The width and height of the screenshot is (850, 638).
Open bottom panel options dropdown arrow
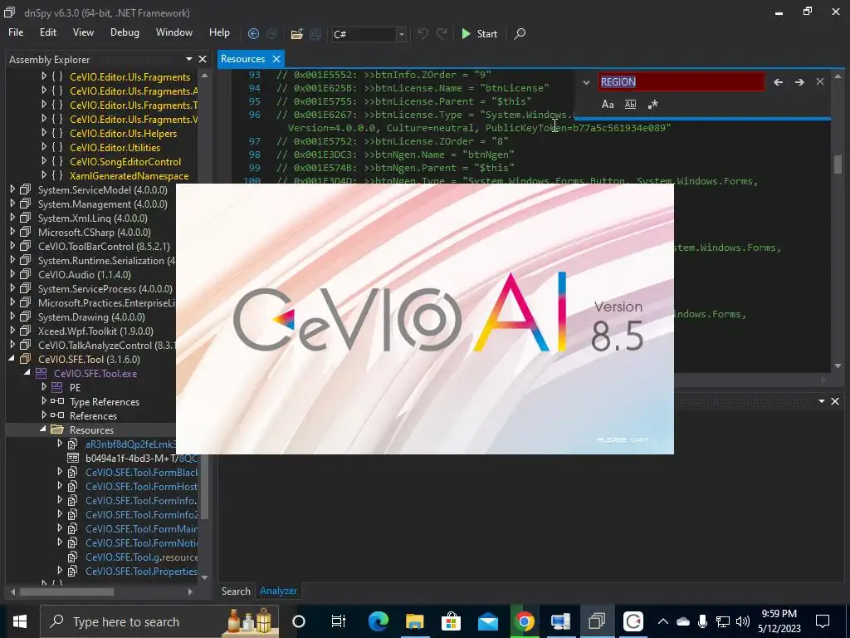pos(822,401)
